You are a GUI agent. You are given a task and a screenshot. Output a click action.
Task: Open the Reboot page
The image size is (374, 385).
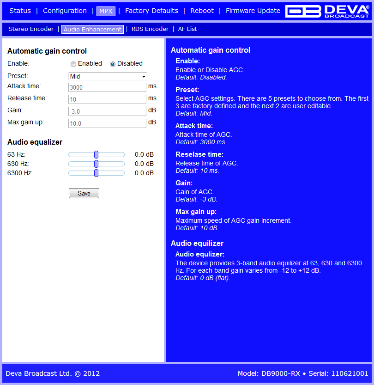pyautogui.click(x=202, y=11)
